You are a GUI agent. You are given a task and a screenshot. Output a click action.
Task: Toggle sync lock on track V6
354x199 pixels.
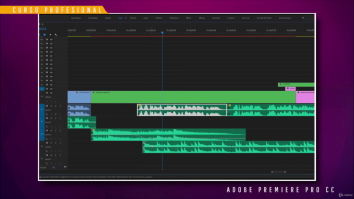47,72
